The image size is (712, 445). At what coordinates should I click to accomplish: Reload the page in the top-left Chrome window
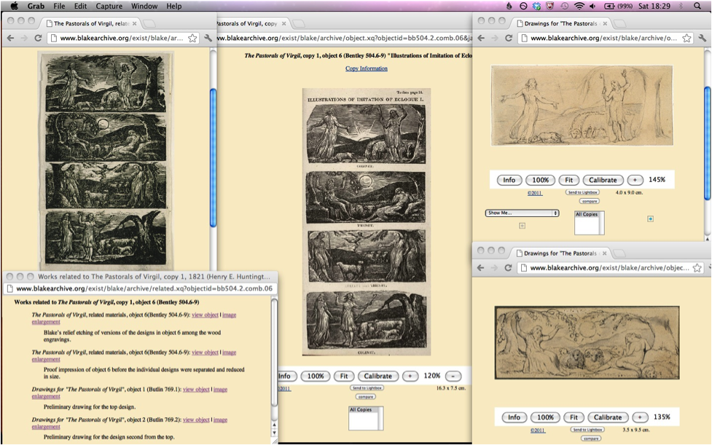click(x=38, y=38)
